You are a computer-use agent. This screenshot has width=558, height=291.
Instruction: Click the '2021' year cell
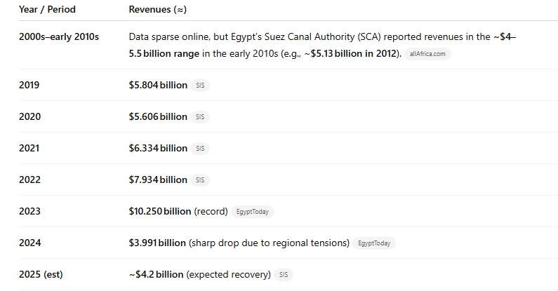[x=29, y=148]
